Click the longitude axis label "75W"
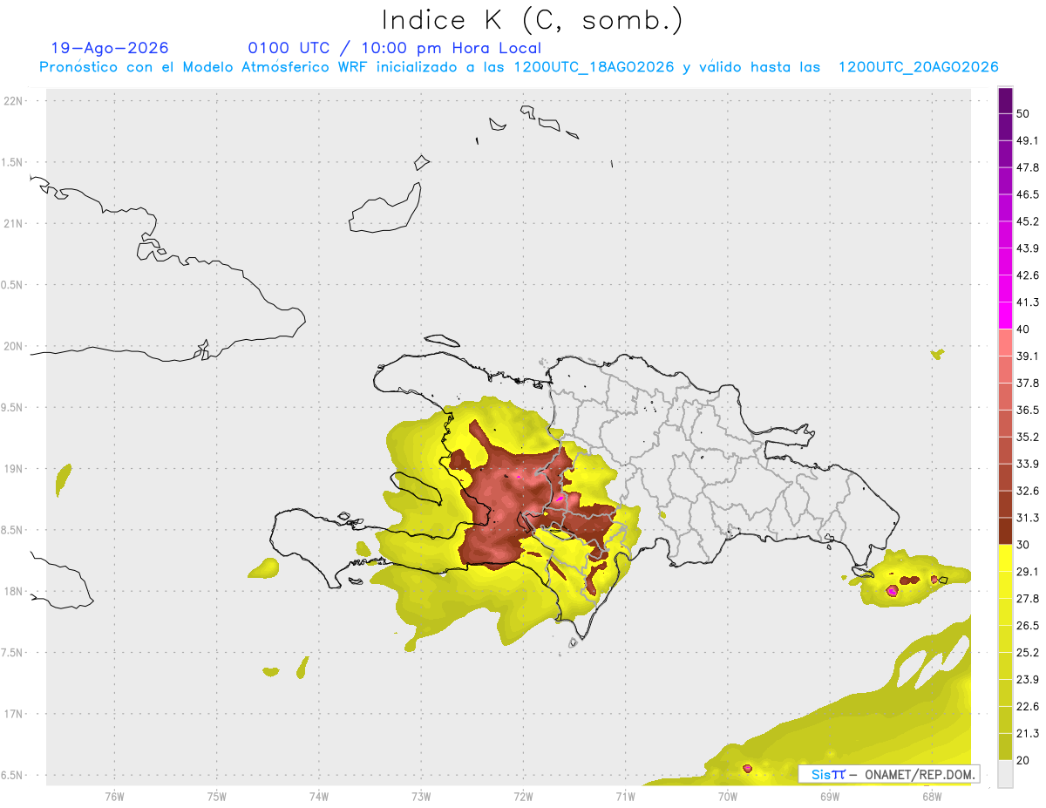The image size is (1046, 808). click(217, 796)
